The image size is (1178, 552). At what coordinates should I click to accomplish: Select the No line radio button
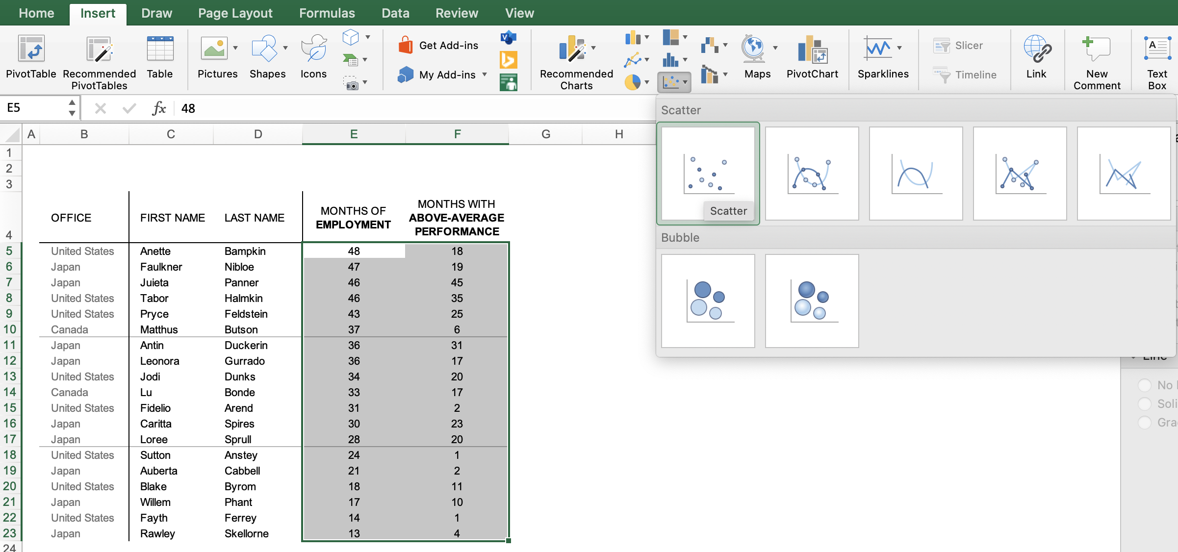(x=1146, y=385)
